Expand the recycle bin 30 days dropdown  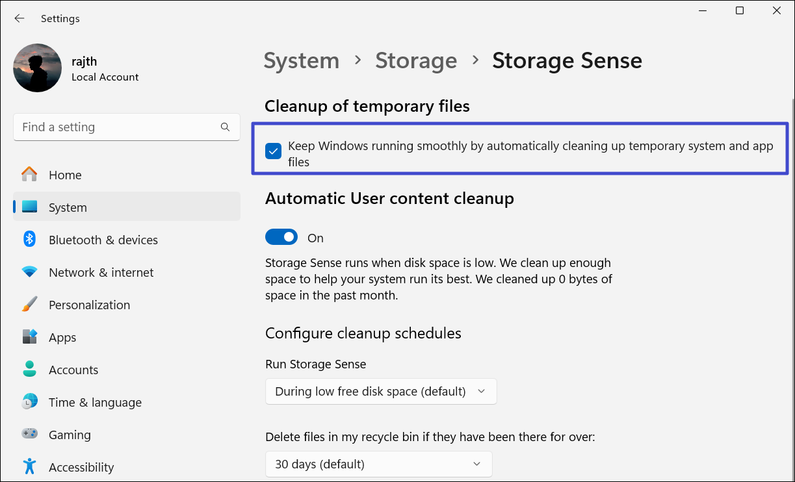point(378,464)
